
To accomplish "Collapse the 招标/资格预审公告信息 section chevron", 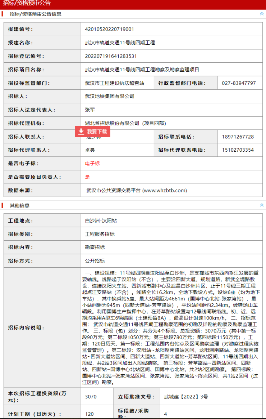I will 262,14.
